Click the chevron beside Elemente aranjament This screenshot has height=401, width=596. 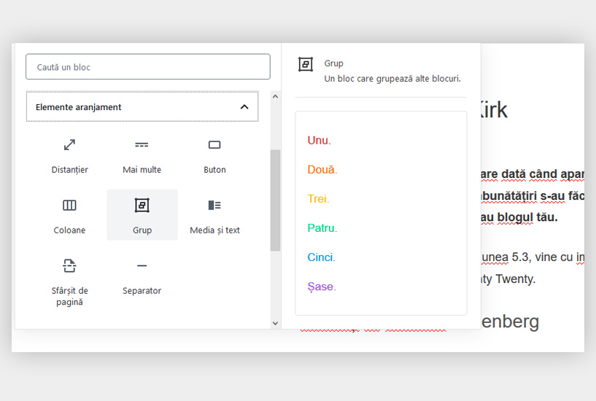coord(244,107)
